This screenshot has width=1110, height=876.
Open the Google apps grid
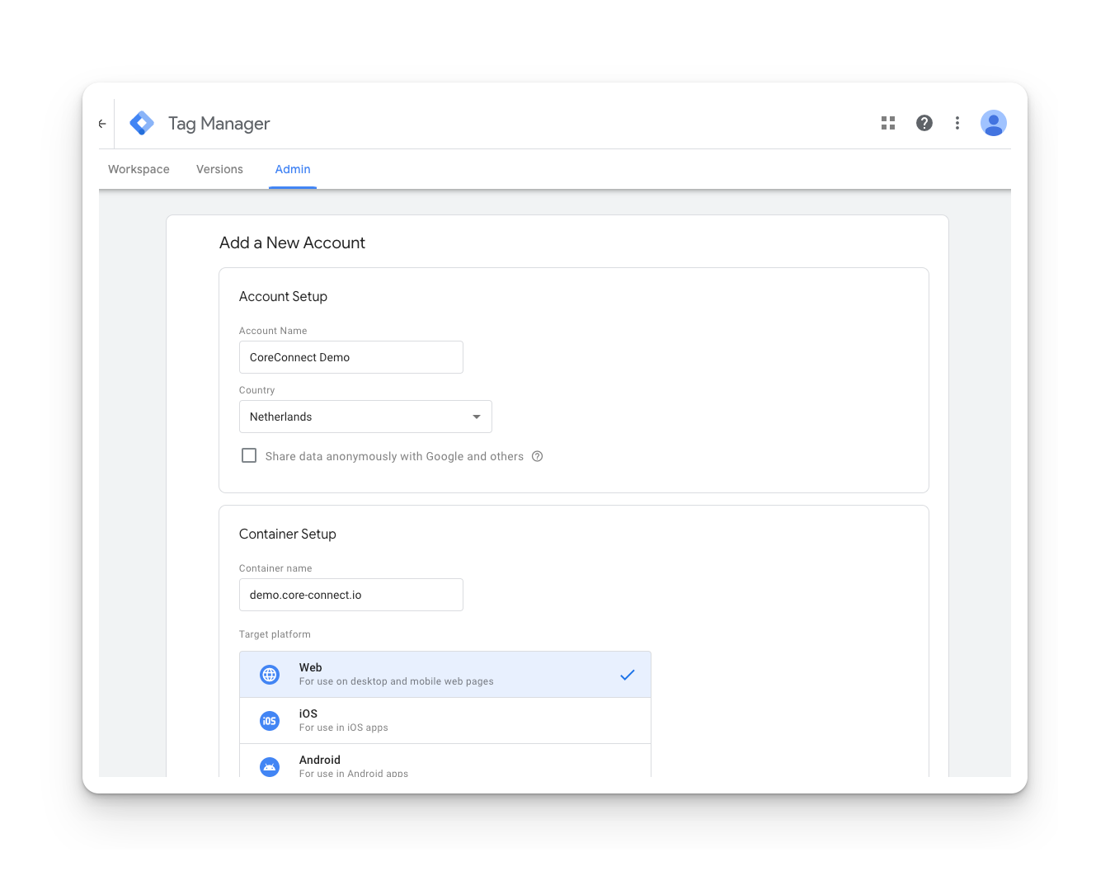(x=887, y=123)
